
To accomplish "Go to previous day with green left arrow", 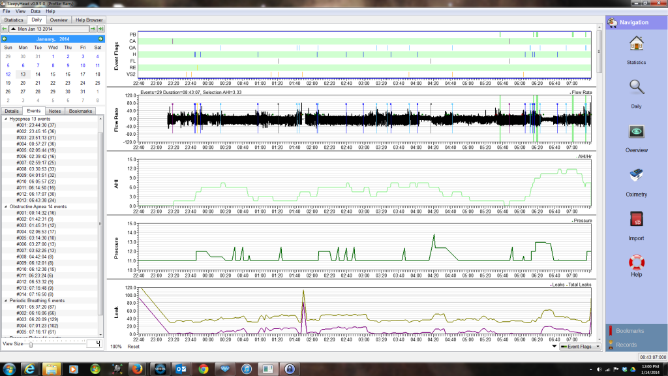I will [5, 29].
